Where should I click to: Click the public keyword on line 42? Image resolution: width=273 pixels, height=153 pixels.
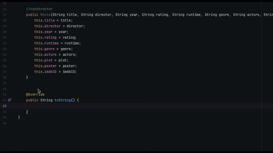click(32, 100)
